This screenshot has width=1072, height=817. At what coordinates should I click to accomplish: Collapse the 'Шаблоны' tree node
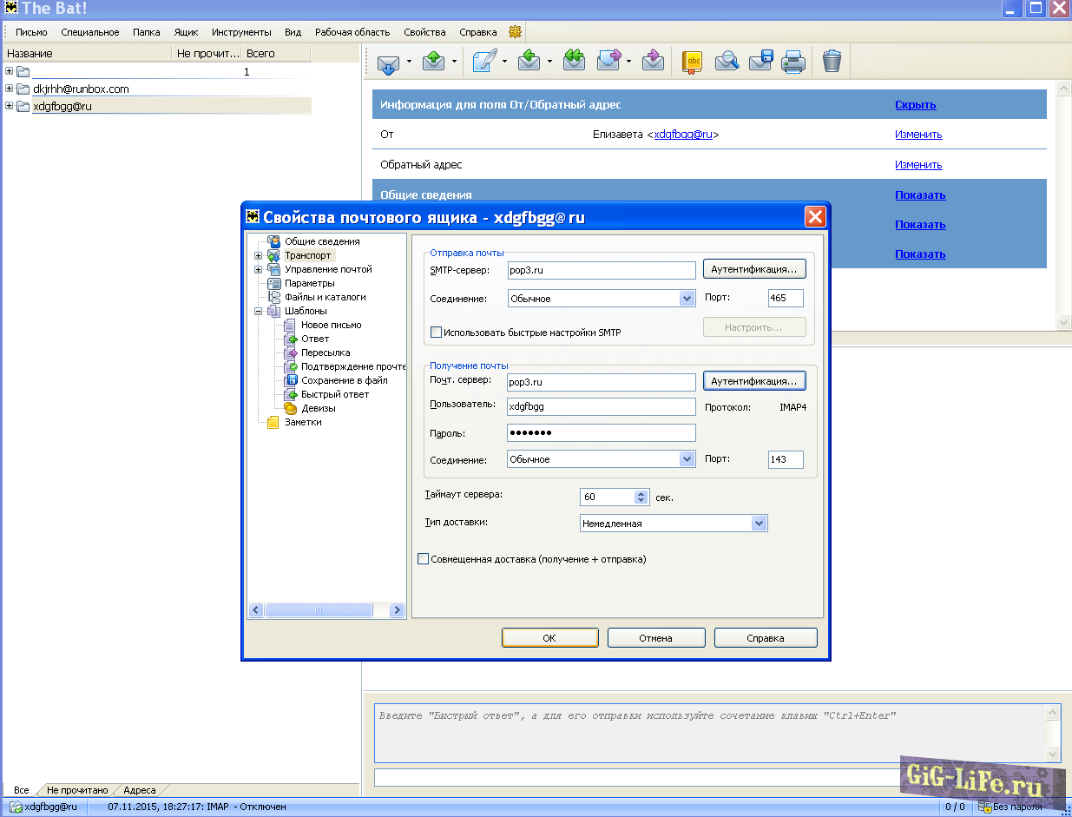point(258,311)
